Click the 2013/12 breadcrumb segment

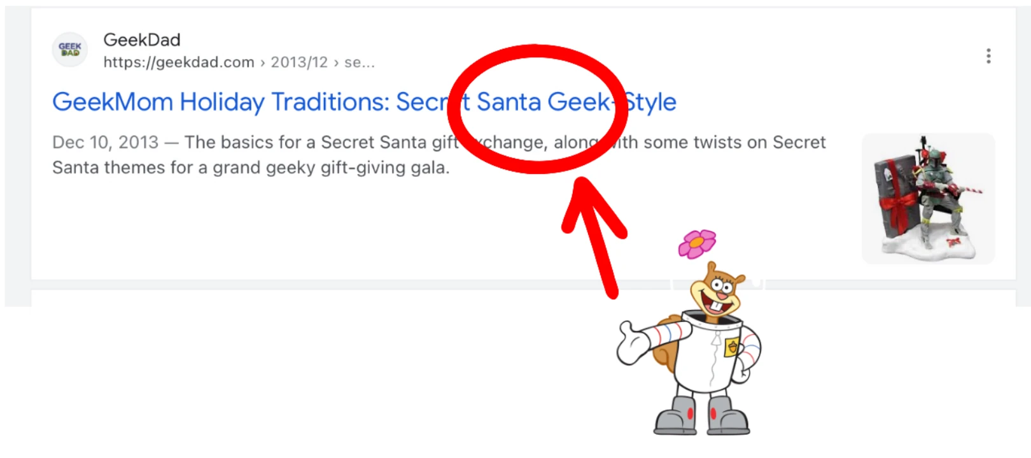tap(299, 62)
